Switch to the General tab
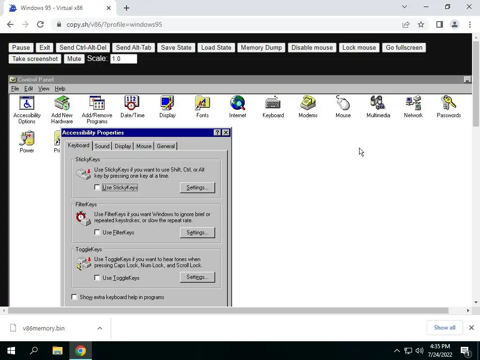Screen dimensions: 480x360 (x=165, y=146)
